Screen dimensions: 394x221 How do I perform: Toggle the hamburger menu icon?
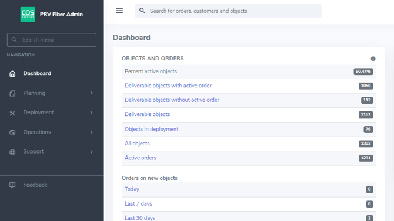[119, 11]
